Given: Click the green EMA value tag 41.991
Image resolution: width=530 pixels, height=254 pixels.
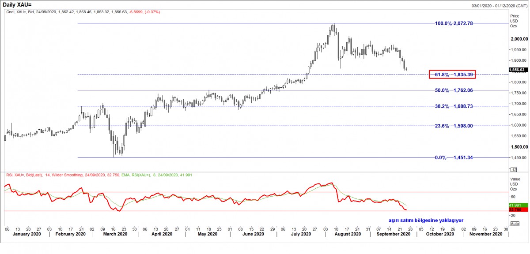Looking at the screenshot, I should (x=515, y=205).
